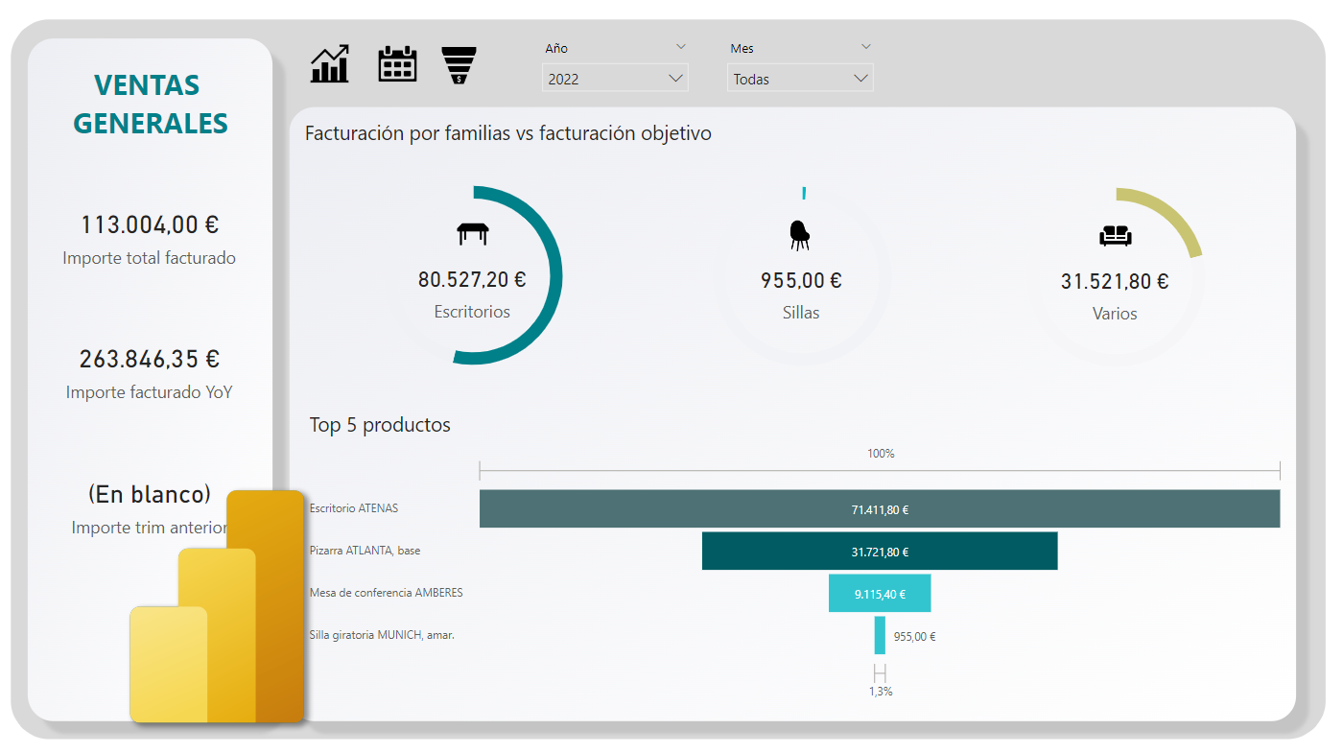Click the 80.527,20 € Escritorios value

(472, 280)
